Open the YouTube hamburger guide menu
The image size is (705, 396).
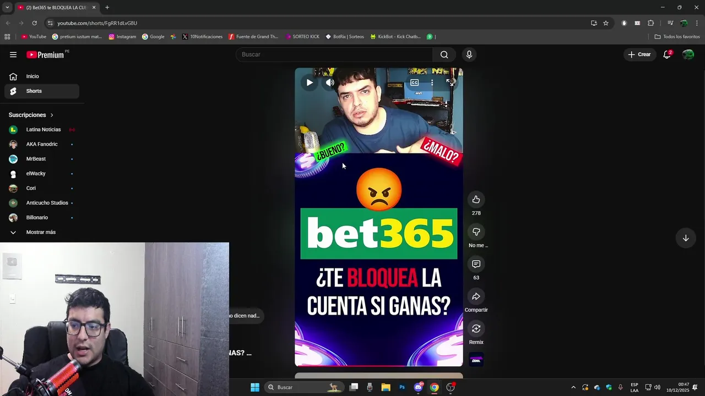13,54
